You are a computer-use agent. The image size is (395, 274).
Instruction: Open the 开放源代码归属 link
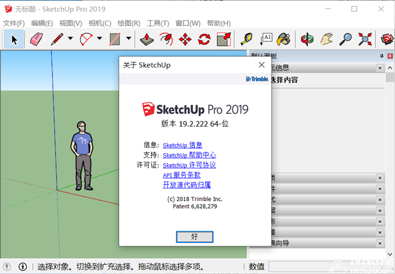[187, 185]
